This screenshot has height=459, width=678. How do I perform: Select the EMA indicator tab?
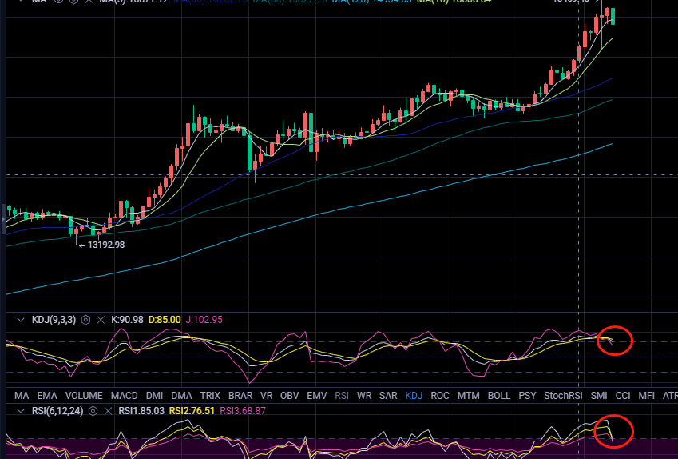[47, 395]
